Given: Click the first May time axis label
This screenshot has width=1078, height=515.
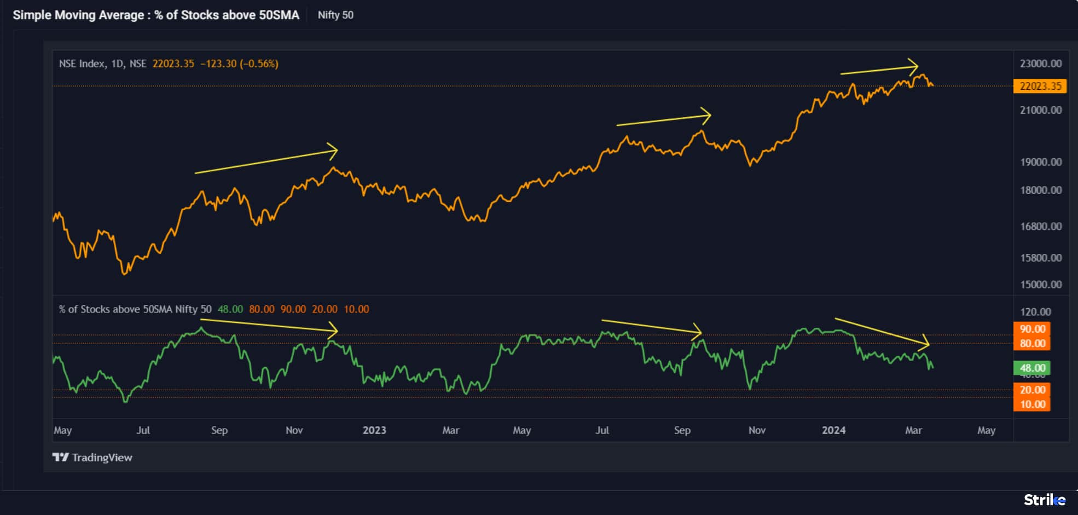Looking at the screenshot, I should pyautogui.click(x=63, y=431).
